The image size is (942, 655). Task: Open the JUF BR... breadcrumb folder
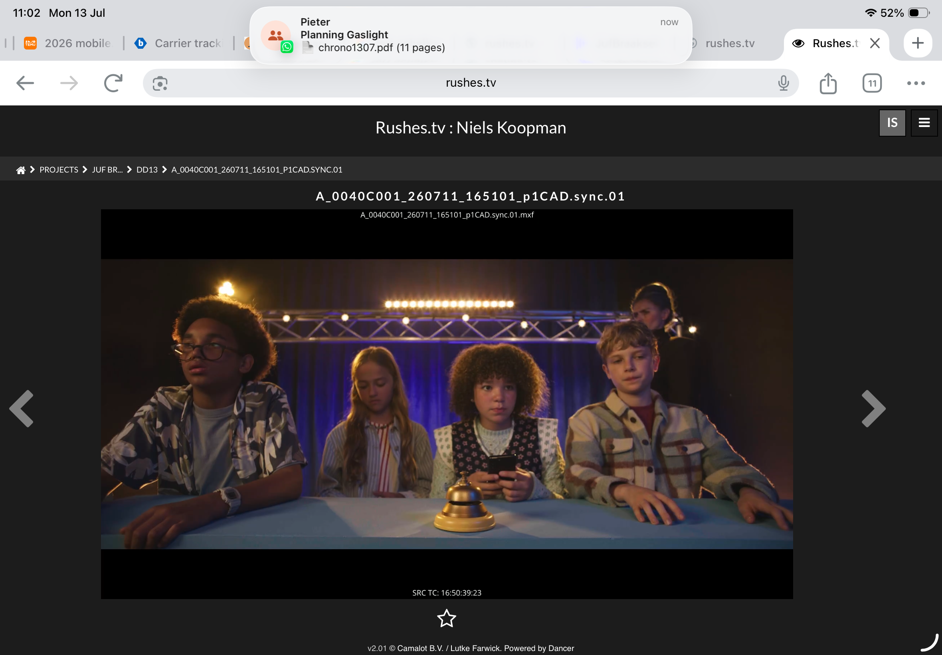(107, 169)
